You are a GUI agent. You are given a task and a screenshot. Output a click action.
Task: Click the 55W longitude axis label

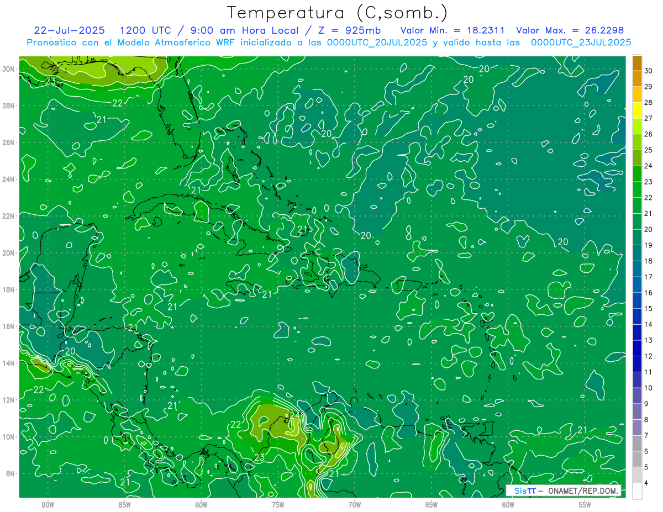click(x=585, y=505)
